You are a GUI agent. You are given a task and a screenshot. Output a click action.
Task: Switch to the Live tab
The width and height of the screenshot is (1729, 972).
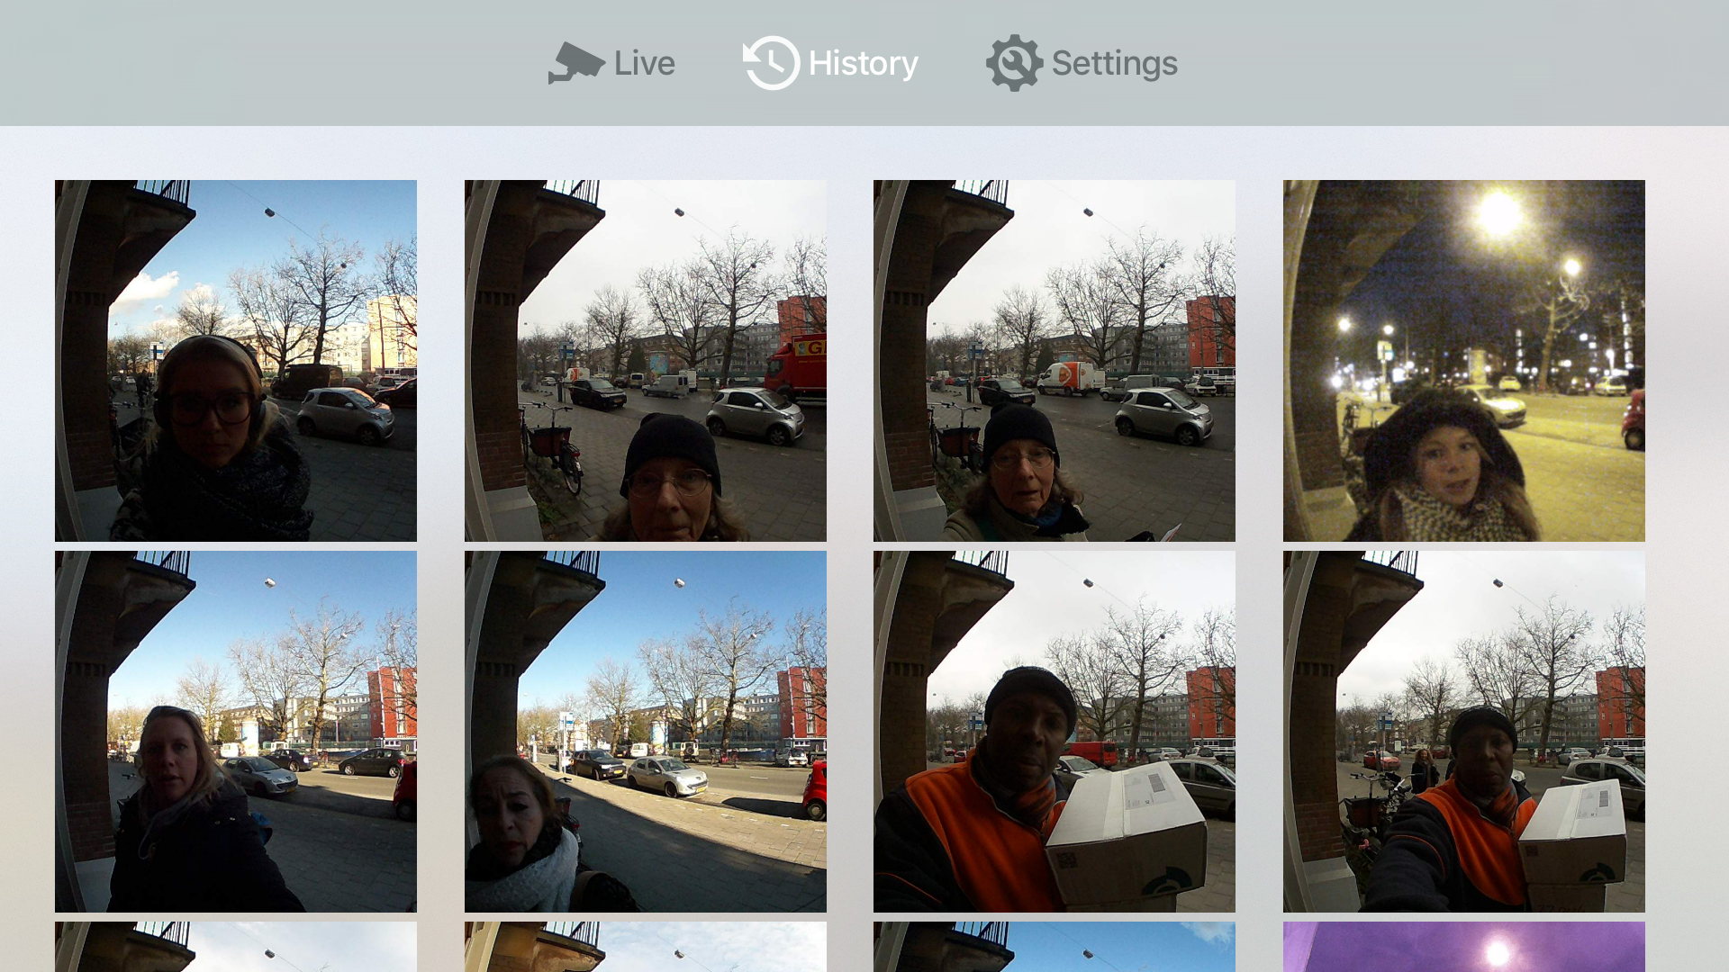tap(612, 63)
